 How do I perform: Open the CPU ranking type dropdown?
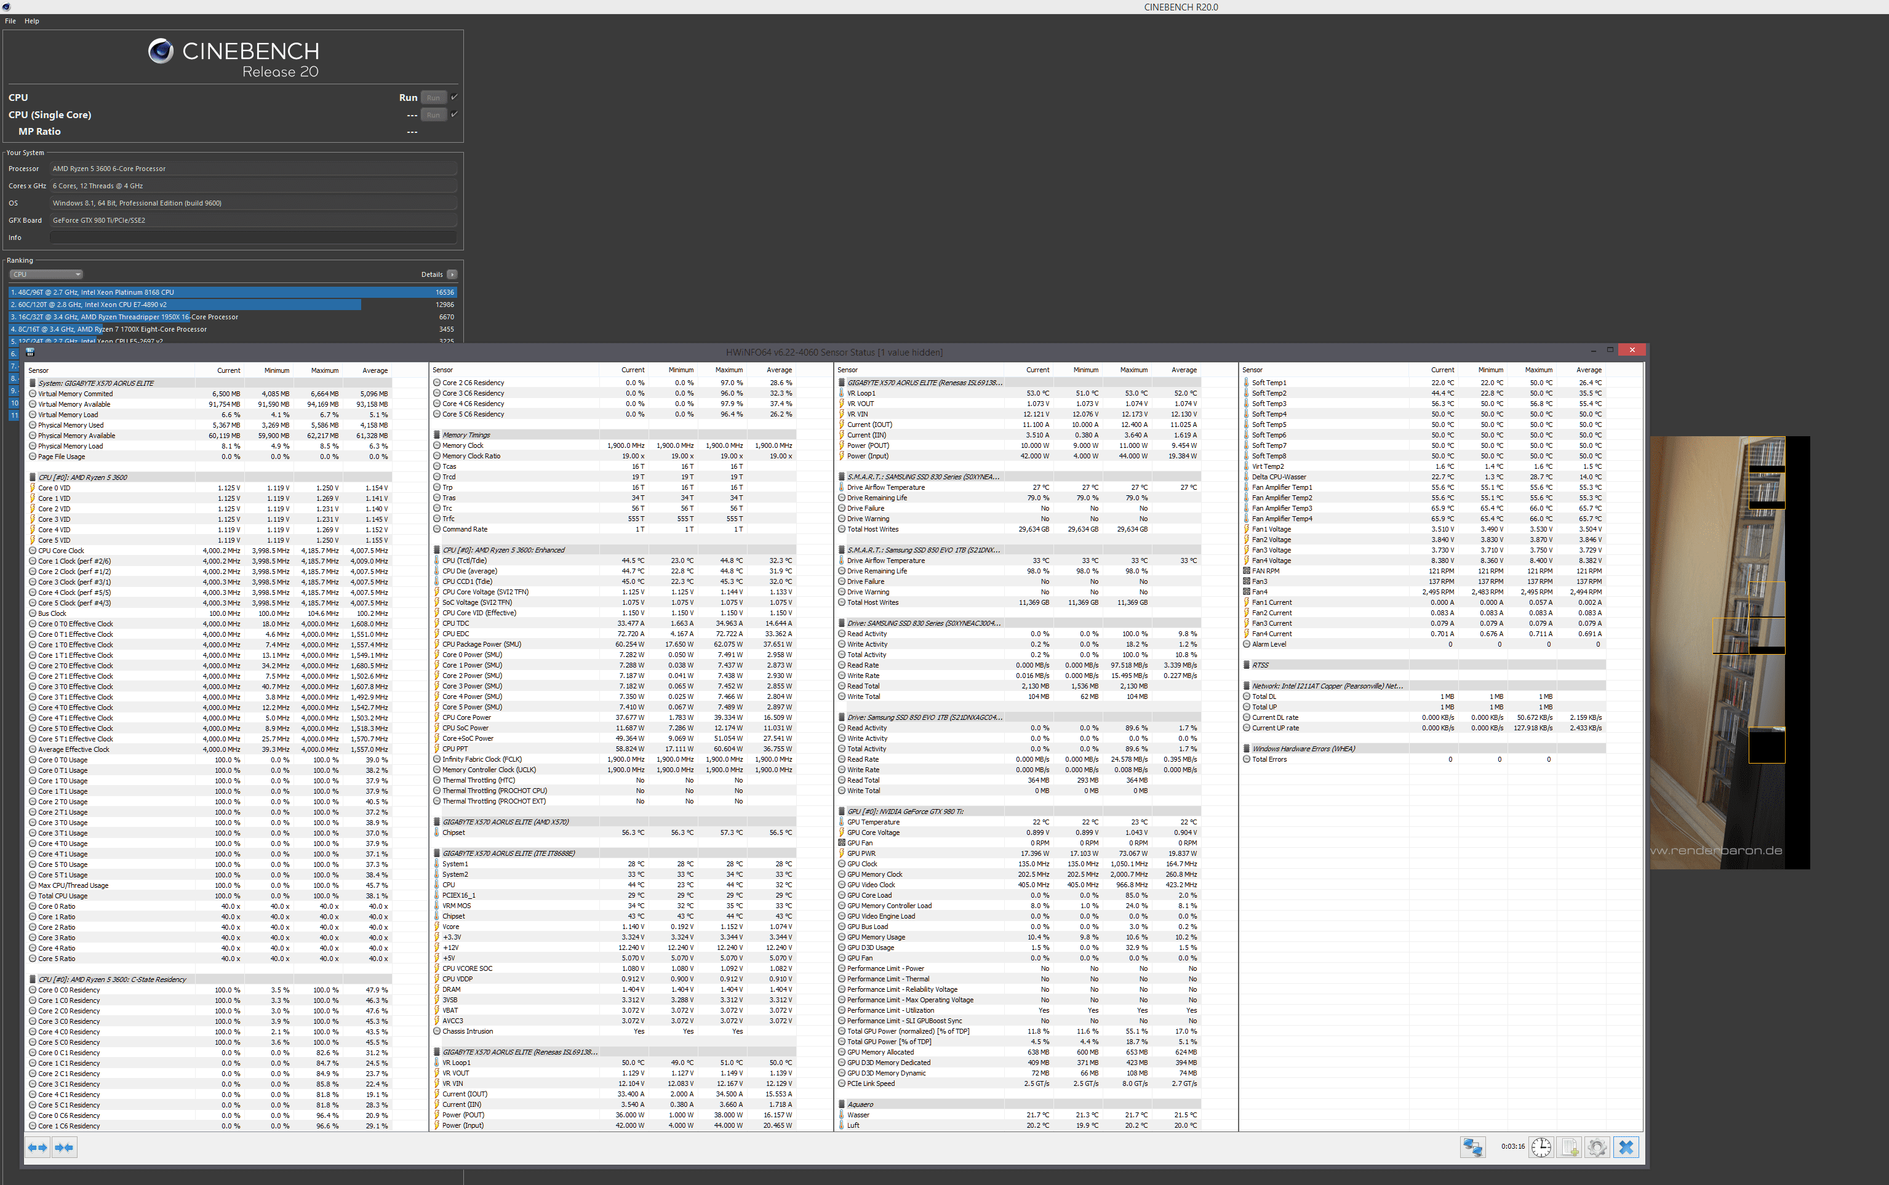pos(46,274)
